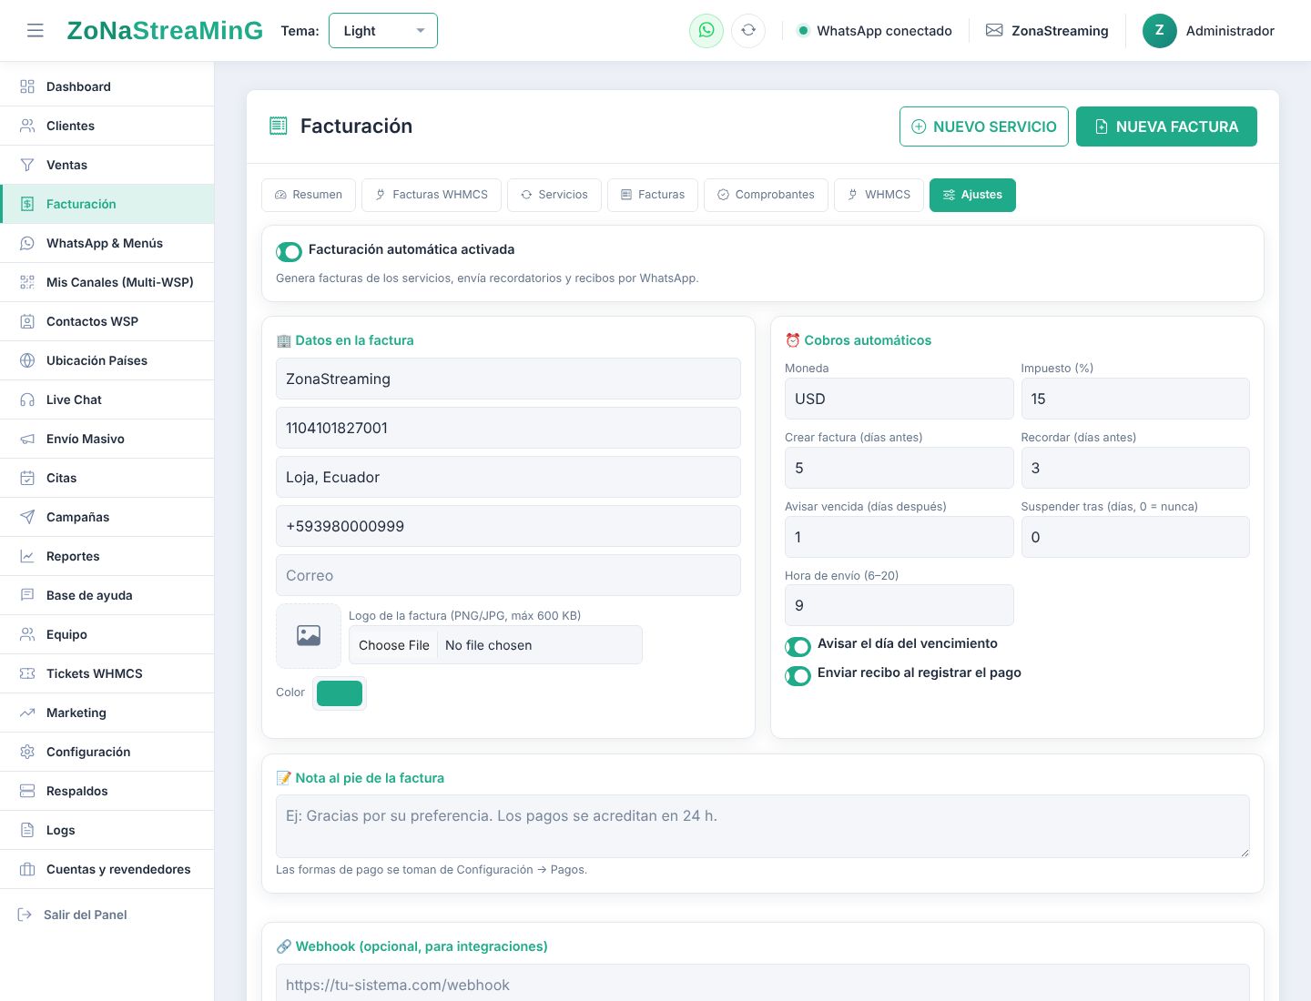The image size is (1311, 1001).
Task: Click the Salir del Panel logout icon
Action: [x=25, y=915]
